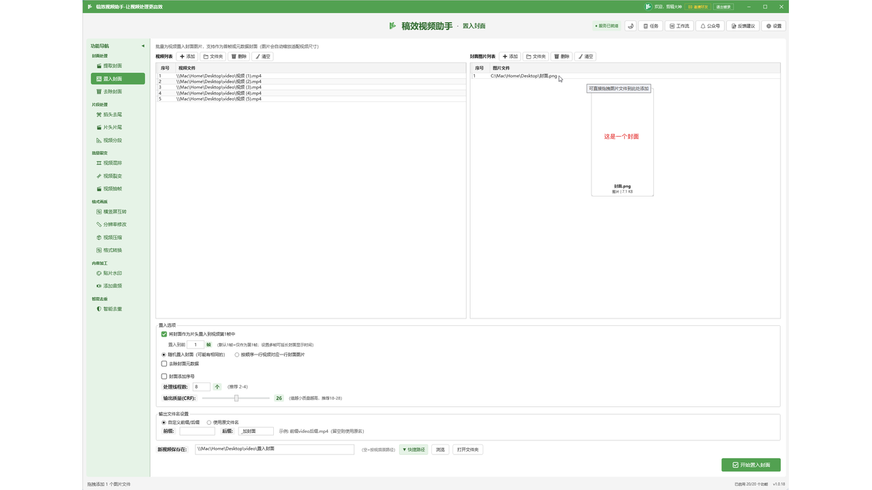Open the 视频抽帧 tool
The height and width of the screenshot is (490, 872).
[x=117, y=189]
